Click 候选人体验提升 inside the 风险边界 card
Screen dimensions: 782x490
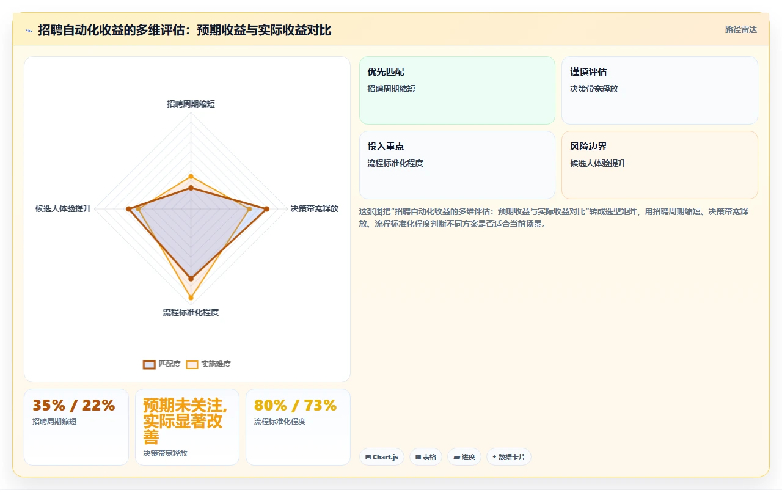(x=598, y=163)
